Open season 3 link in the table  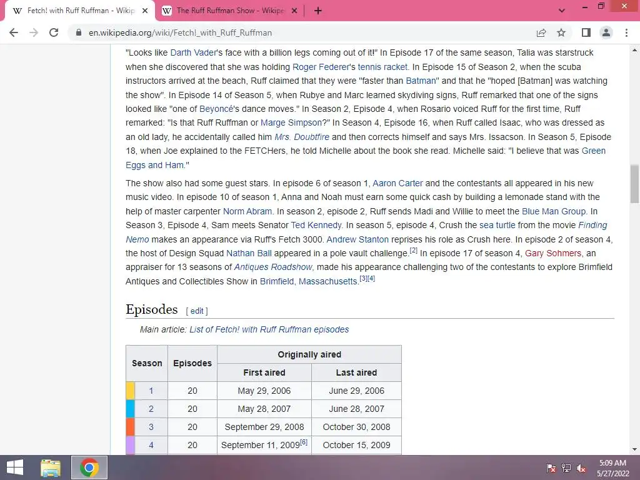click(151, 427)
